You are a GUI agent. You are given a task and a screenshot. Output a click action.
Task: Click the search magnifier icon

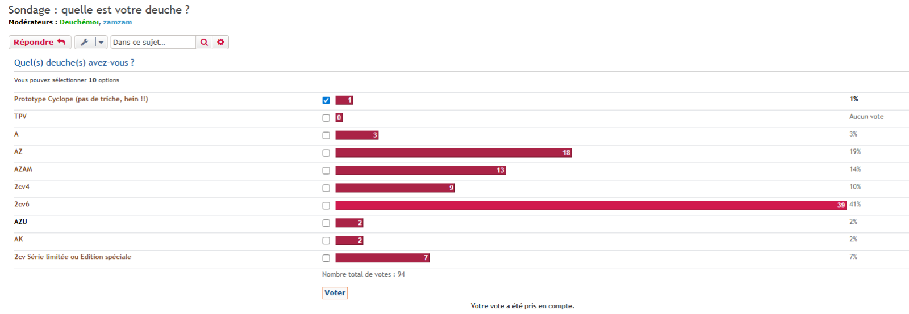204,43
